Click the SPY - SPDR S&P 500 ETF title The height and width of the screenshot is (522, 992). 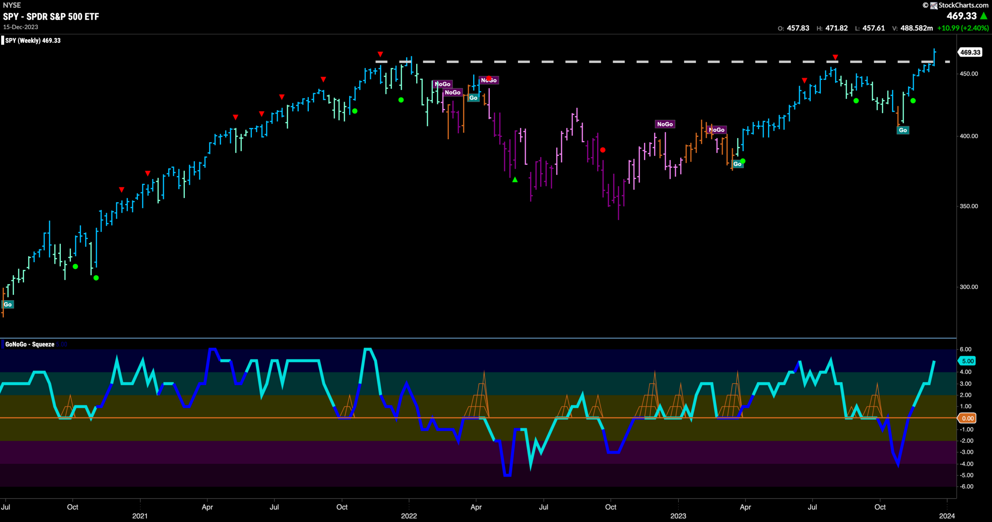pyautogui.click(x=51, y=17)
